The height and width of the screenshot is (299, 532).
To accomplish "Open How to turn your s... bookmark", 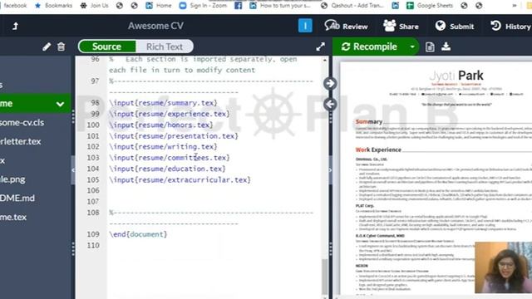I will pyautogui.click(x=280, y=6).
